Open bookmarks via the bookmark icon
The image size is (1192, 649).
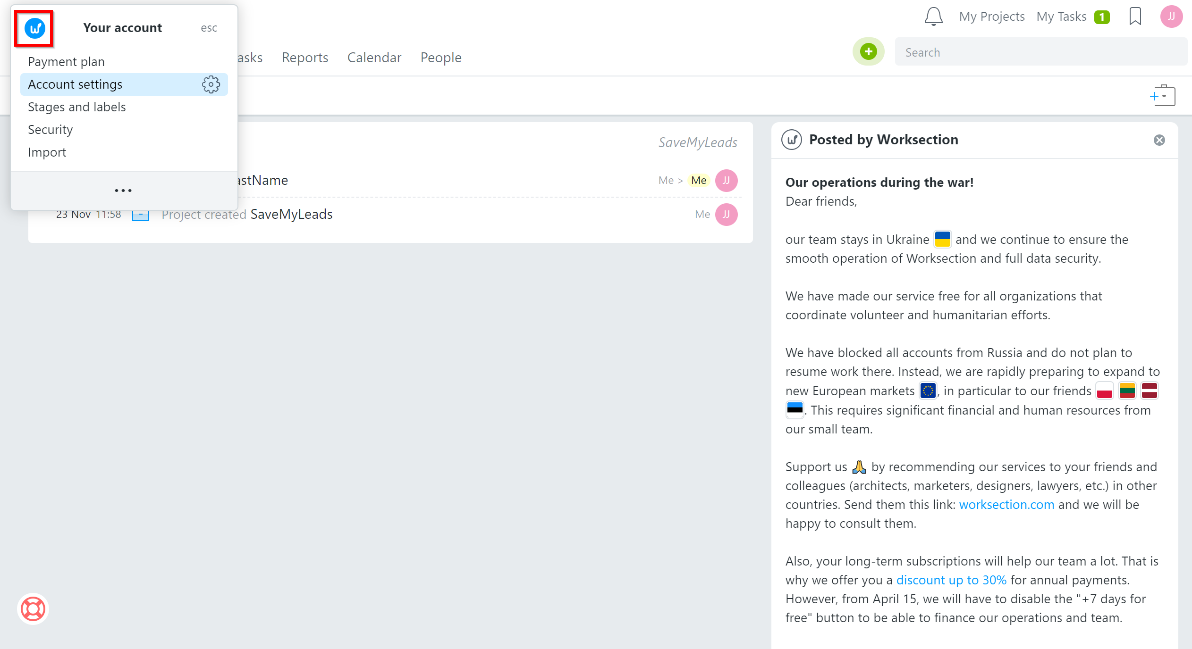1135,17
